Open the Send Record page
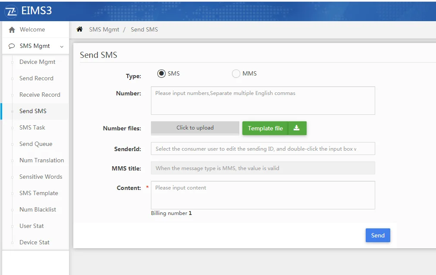Screen dimensions: 436x275 pos(36,78)
